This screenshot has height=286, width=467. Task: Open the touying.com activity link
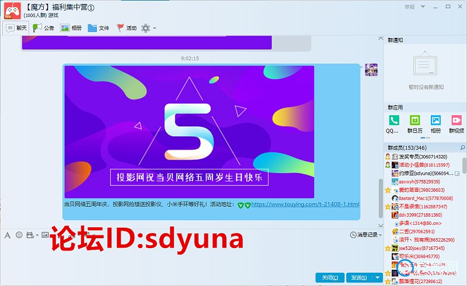point(305,204)
